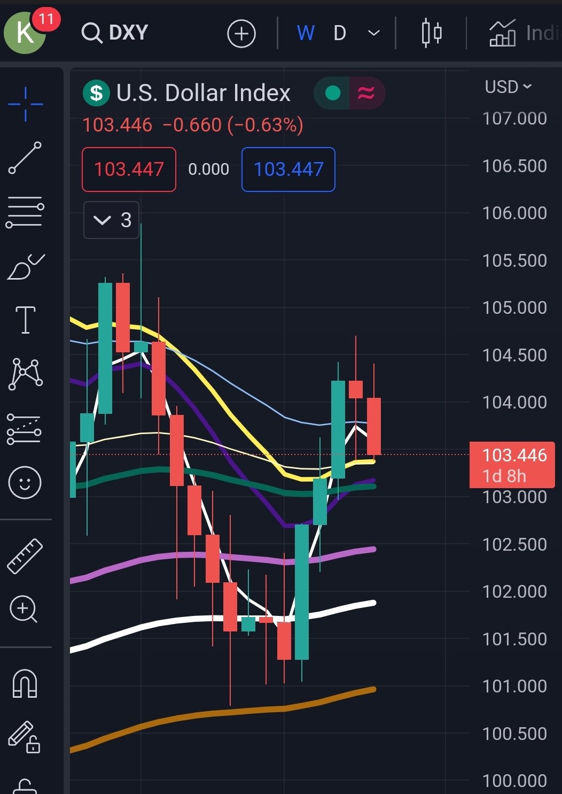Click the 106.000 price scale label
This screenshot has width=562, height=794.
click(x=514, y=213)
